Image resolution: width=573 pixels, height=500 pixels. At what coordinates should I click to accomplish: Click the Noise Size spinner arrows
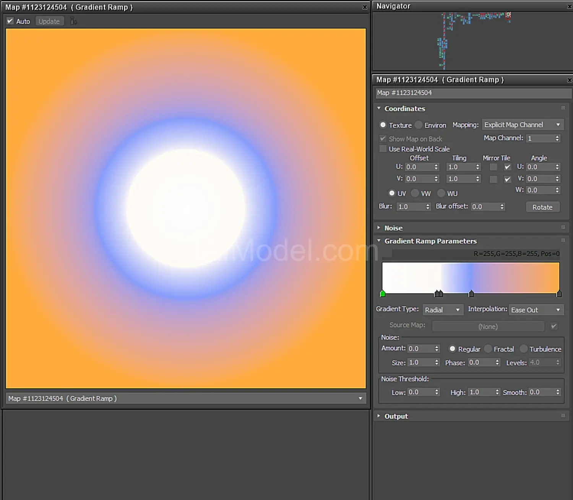click(437, 362)
